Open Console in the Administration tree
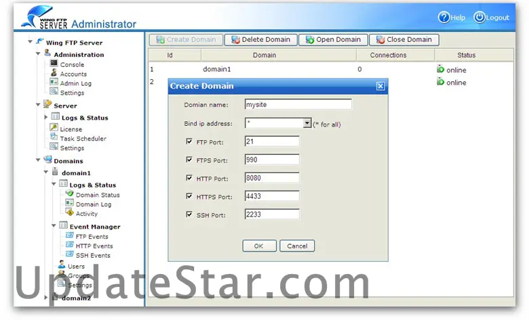 [x=72, y=64]
